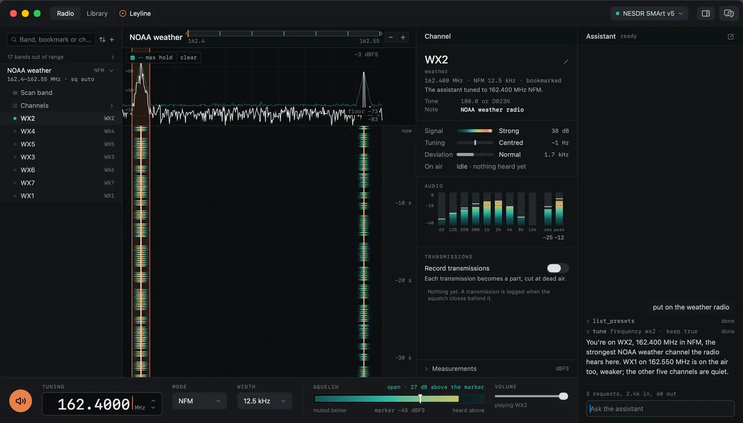Viewport: 743px width, 423px height.
Task: Click the search magnifier icon in sidebar
Action: [x=14, y=40]
